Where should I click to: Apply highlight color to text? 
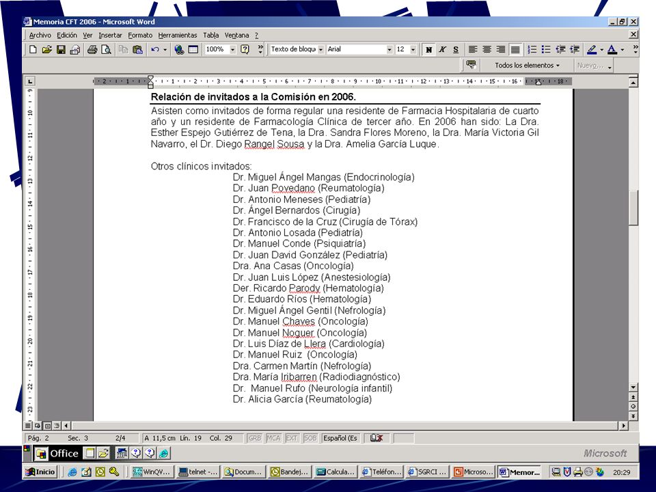pyautogui.click(x=592, y=50)
